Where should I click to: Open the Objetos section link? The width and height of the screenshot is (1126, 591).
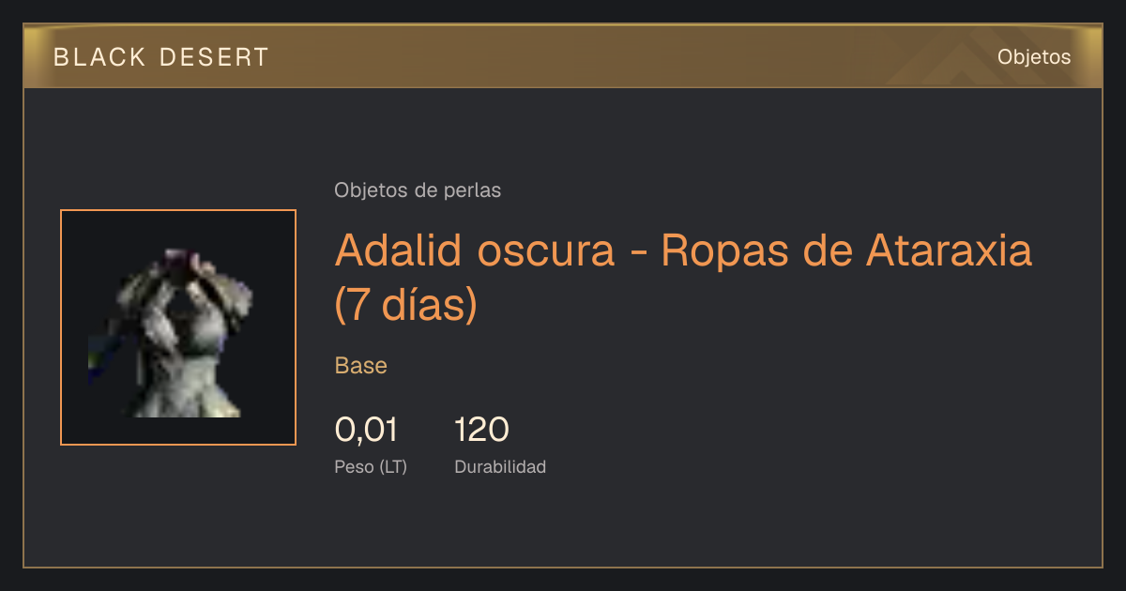pos(1034,57)
